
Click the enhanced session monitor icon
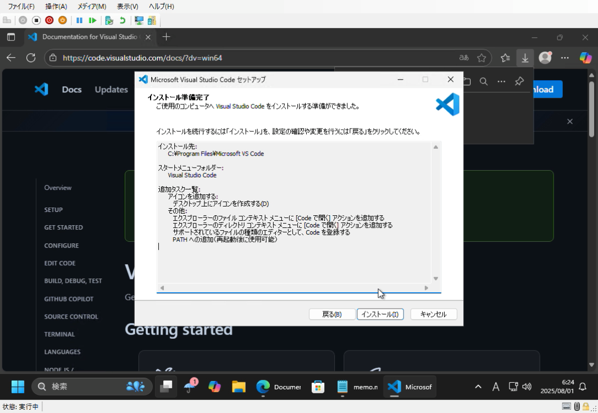pyautogui.click(x=139, y=20)
